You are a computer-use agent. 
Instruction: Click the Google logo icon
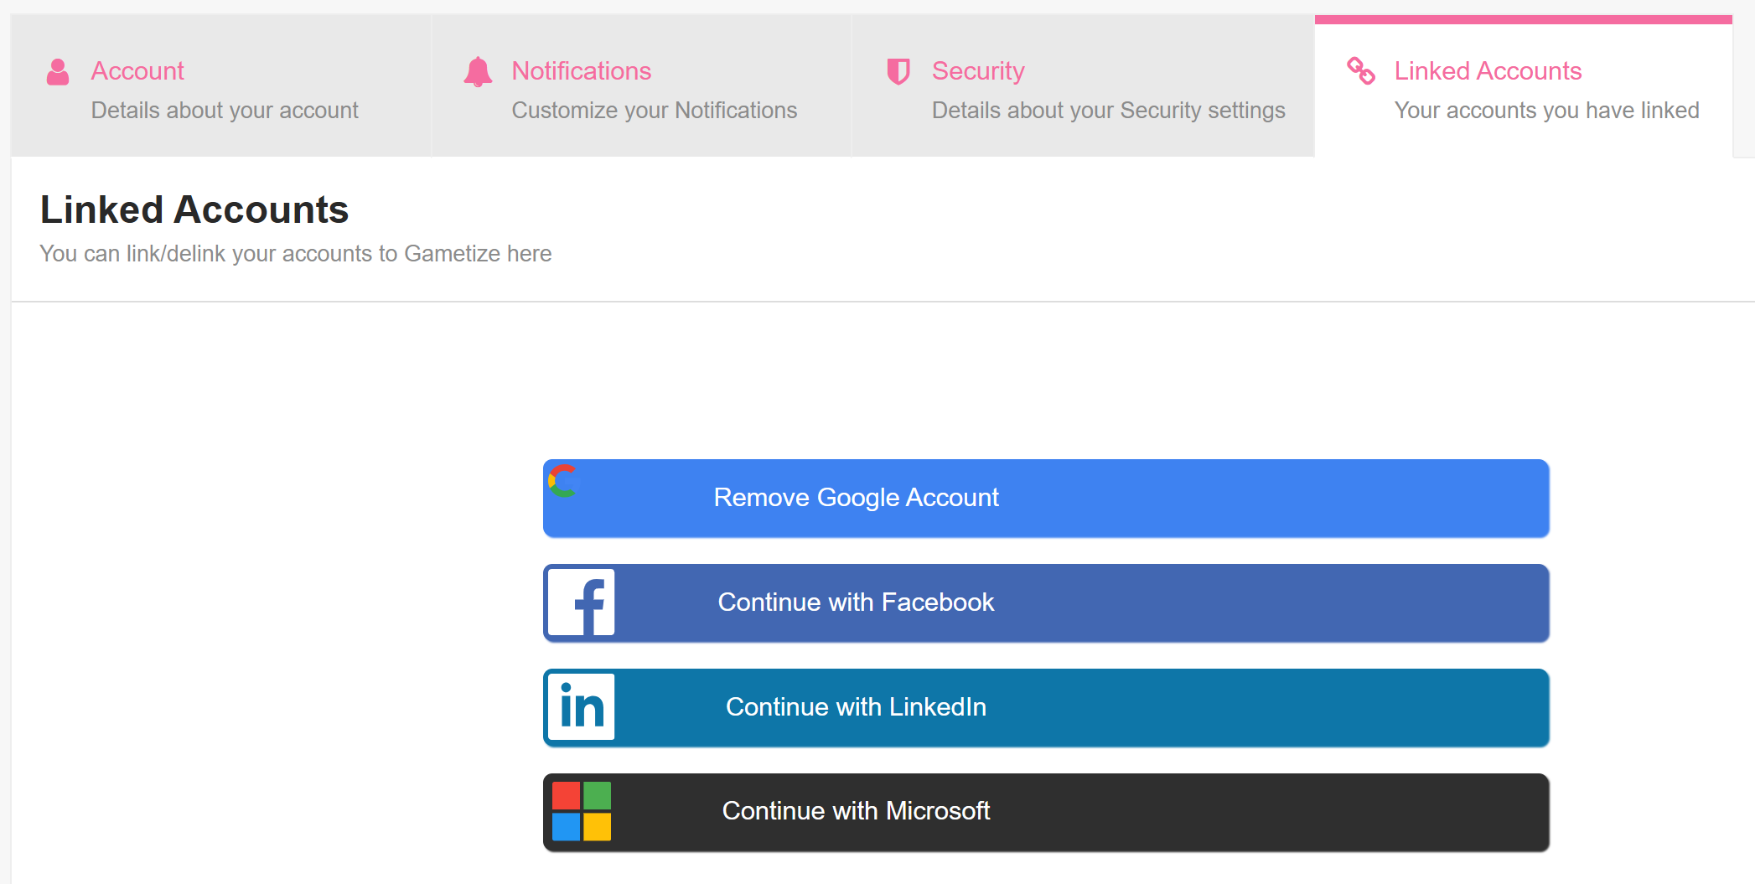563,481
